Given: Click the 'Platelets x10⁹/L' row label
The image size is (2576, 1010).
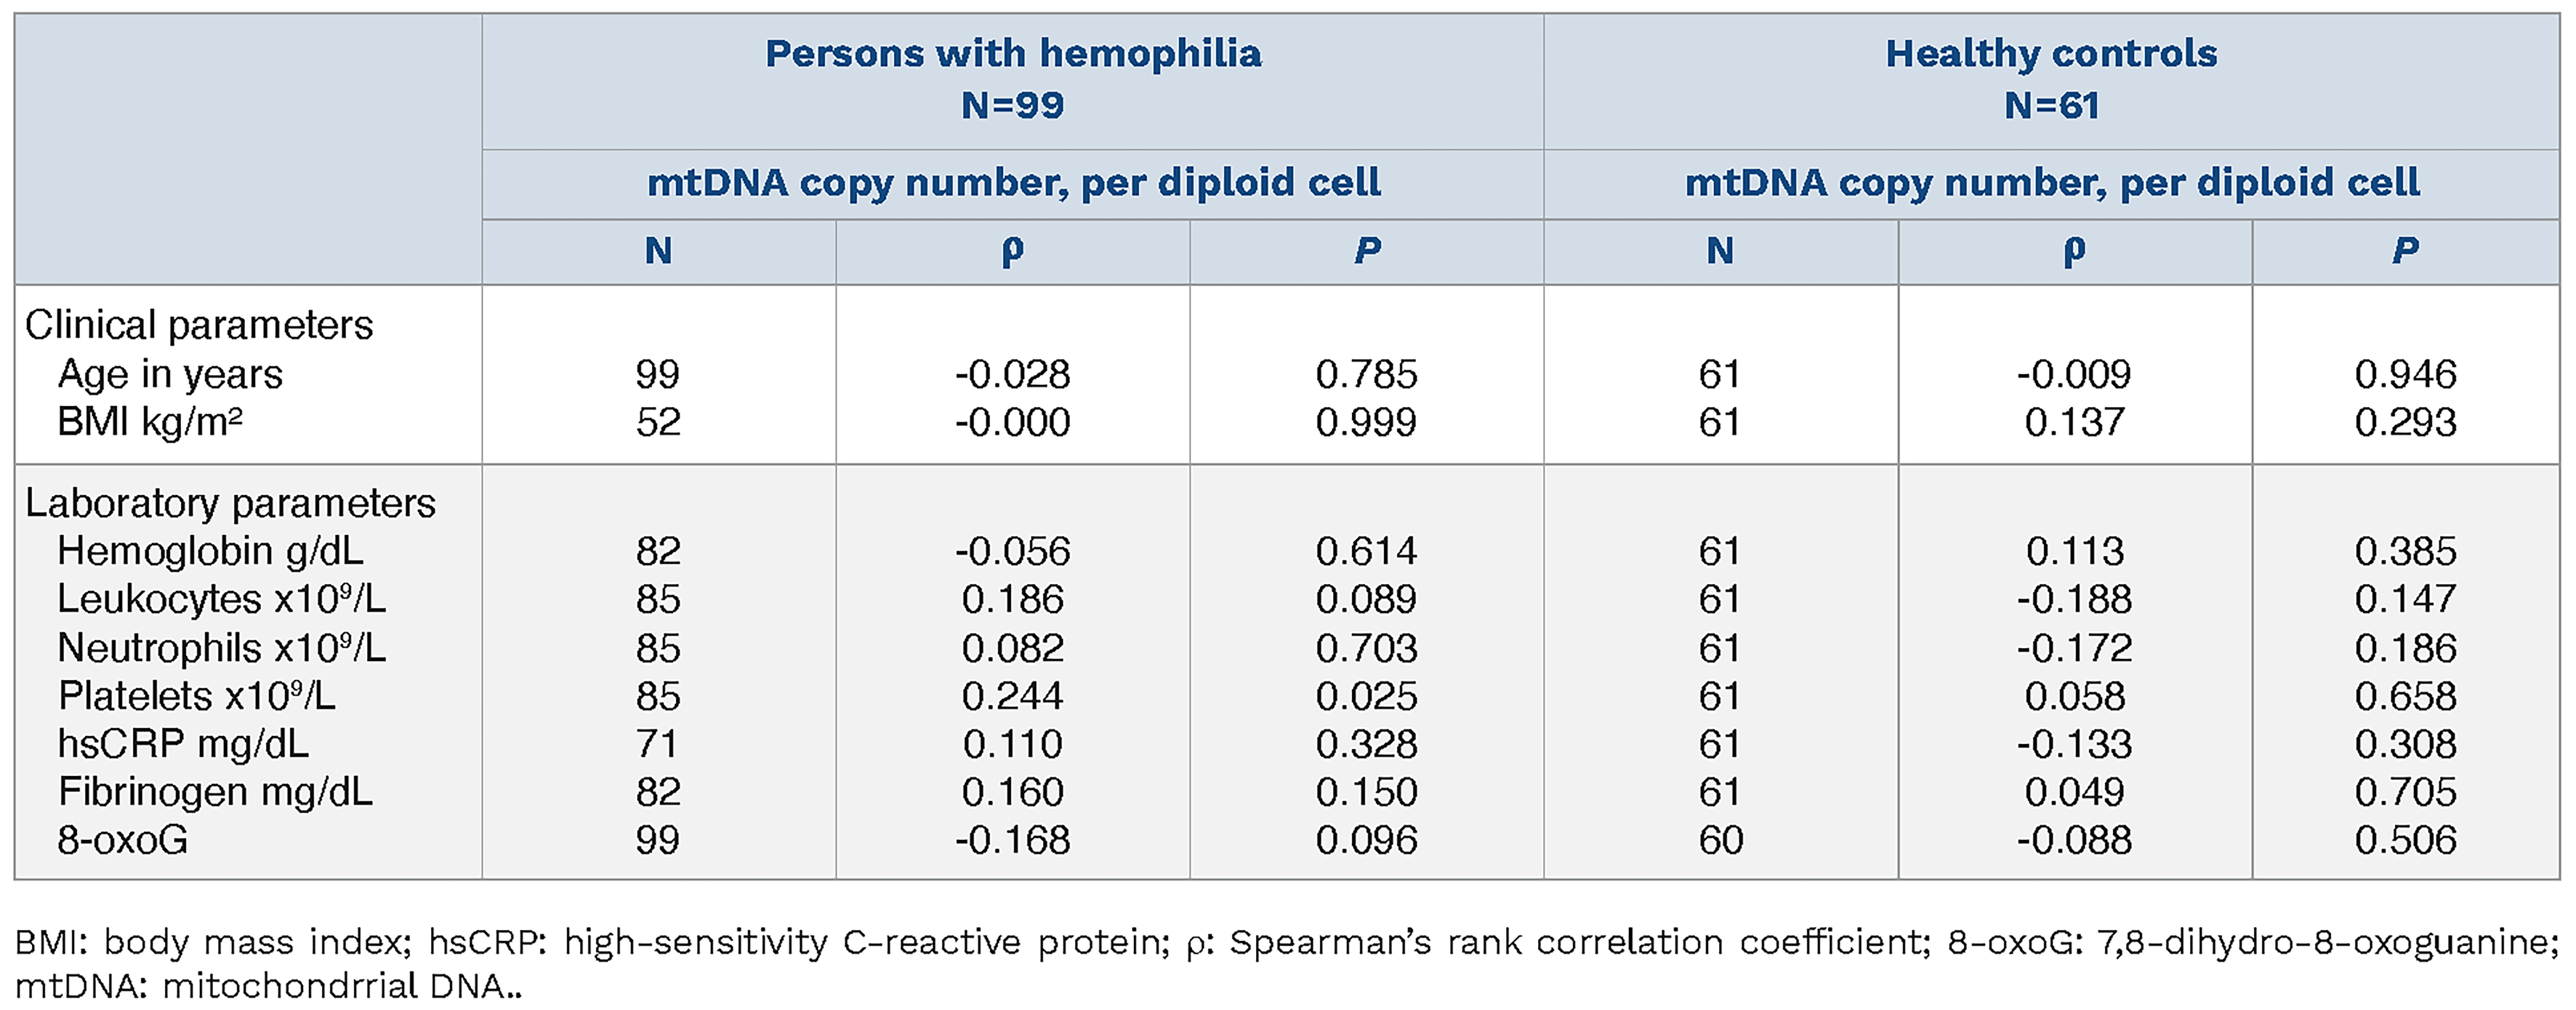Looking at the screenshot, I should 196,696.
